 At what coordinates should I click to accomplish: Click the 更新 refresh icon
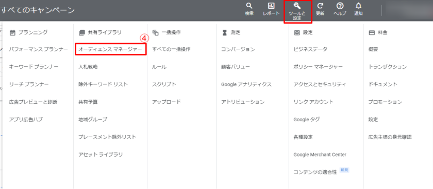320,6
